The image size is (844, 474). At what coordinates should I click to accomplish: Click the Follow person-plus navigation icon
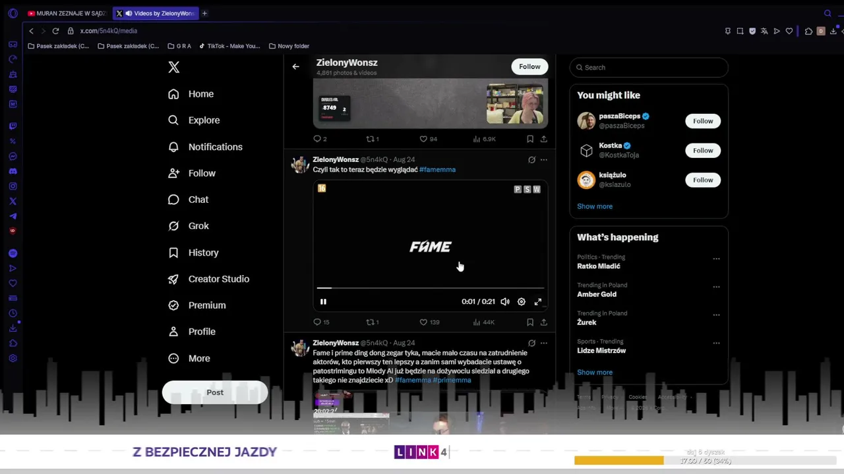click(x=173, y=173)
